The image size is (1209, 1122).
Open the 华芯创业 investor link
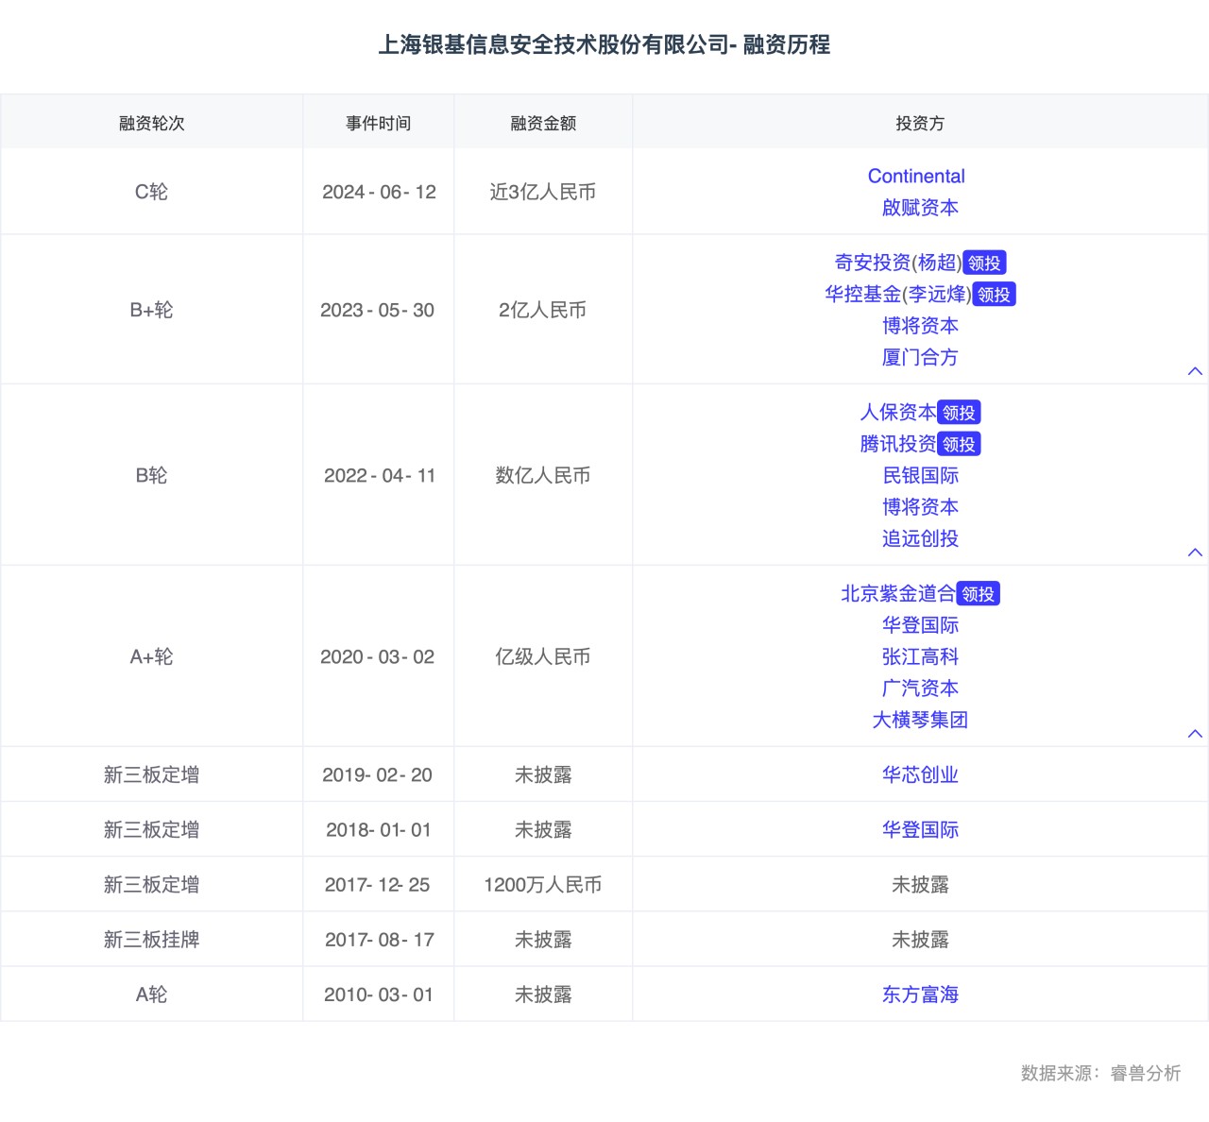point(920,774)
